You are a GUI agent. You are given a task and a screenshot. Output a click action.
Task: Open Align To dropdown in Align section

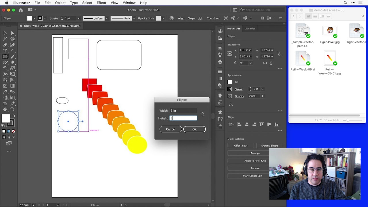231,124
